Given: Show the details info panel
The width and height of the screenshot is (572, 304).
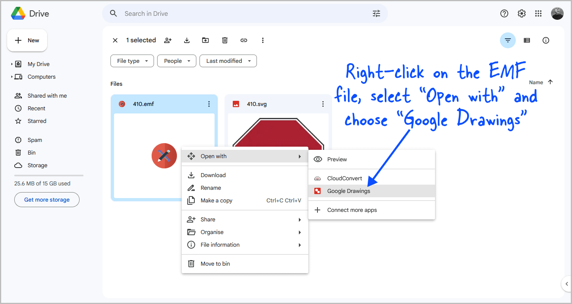Looking at the screenshot, I should pyautogui.click(x=546, y=40).
